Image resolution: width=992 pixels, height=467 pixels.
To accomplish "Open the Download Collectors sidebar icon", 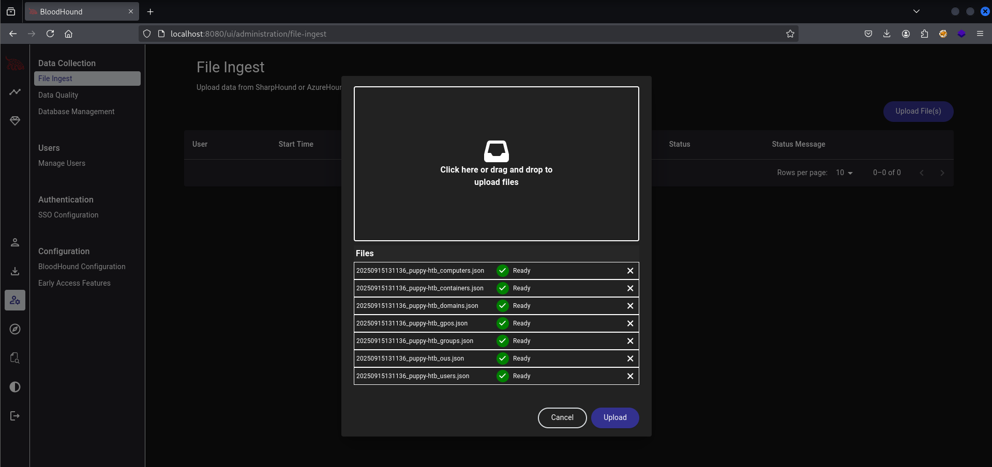I will 15,271.
